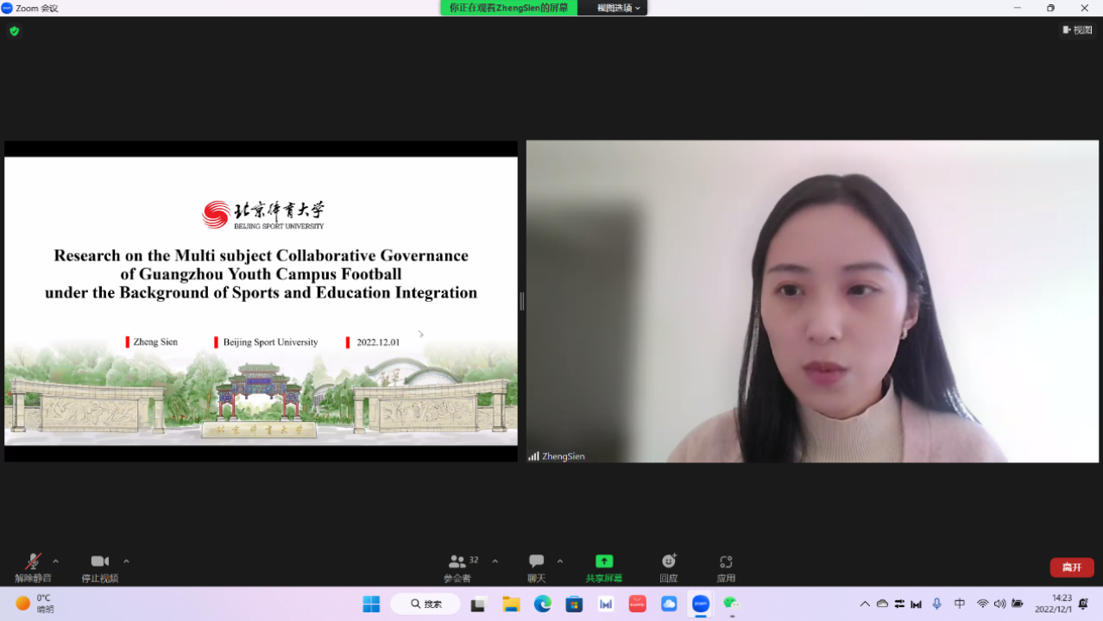Stop the camera video
This screenshot has width=1103, height=621.
pos(99,562)
